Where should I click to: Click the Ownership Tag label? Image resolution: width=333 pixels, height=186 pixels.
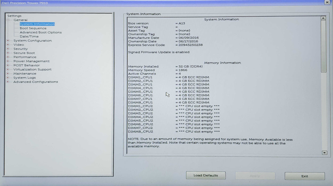[x=141, y=34]
